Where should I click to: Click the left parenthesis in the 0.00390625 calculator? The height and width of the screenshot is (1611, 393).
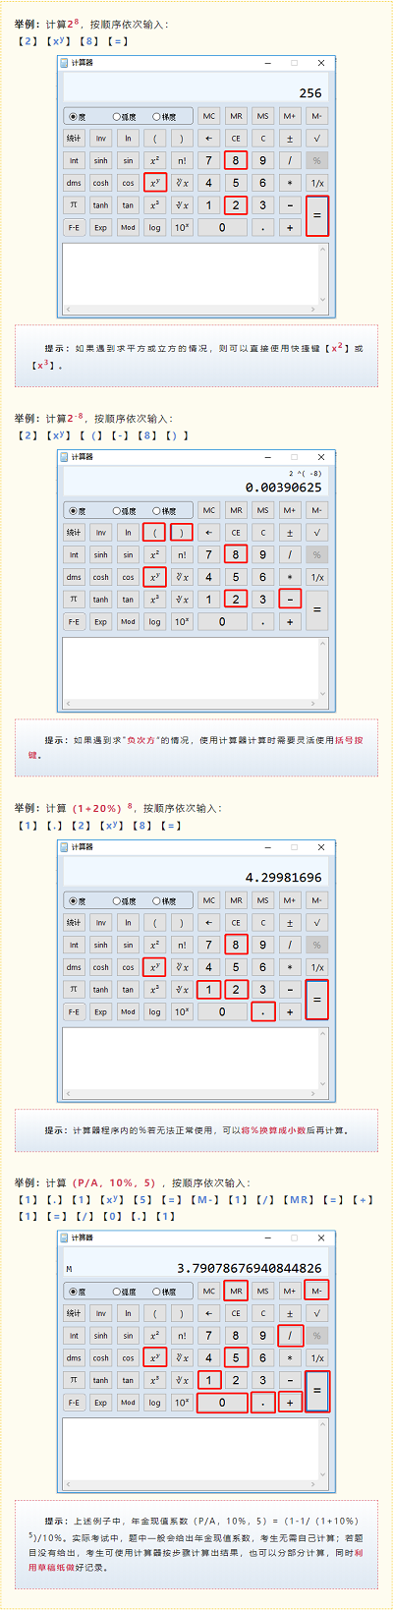click(x=154, y=532)
